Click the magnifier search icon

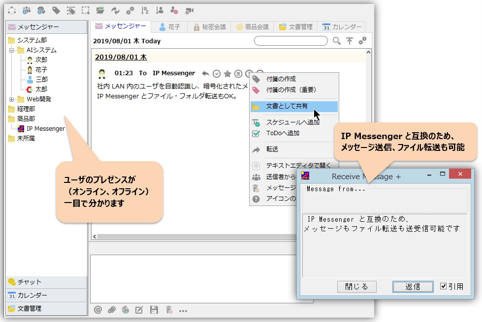click(337, 41)
